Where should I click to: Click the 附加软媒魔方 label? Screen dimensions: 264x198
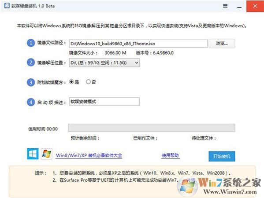52,82
